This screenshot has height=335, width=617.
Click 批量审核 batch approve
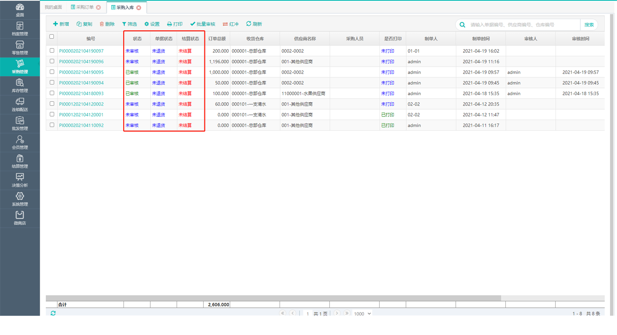203,24
